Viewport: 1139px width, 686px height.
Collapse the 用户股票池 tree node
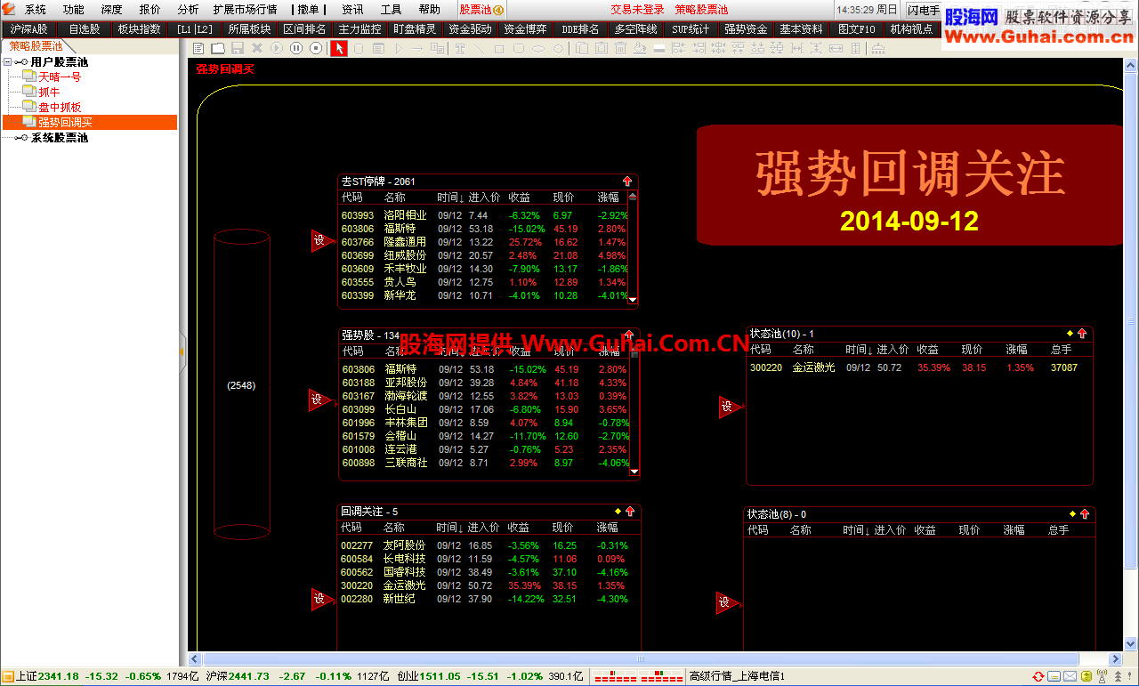pos(8,62)
